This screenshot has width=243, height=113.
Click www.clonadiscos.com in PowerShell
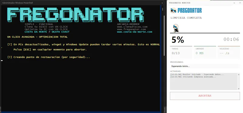pos(132,27)
